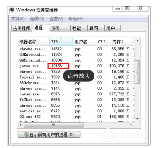162x148 pixels.
Task: Open the 帮助(H) menu
Action: pyautogui.click(x=75, y=19)
